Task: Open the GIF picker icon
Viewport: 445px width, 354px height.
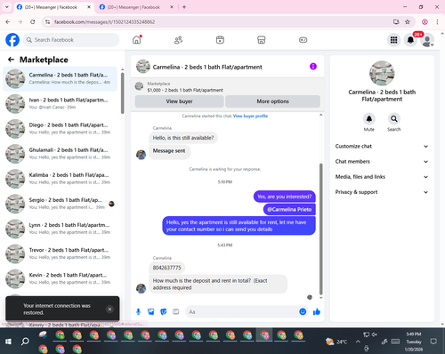Action: (176, 311)
